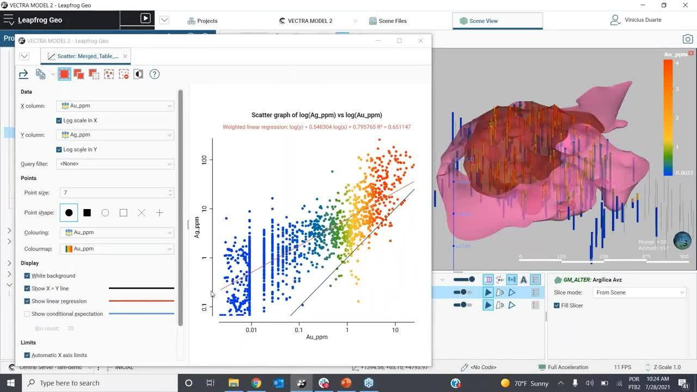
Task: Open dropdown arrow next to top bar play button
Action: 164,20
